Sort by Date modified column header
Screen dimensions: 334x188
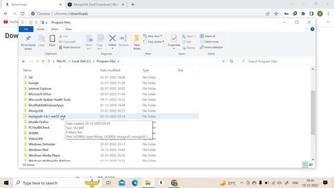(x=110, y=70)
